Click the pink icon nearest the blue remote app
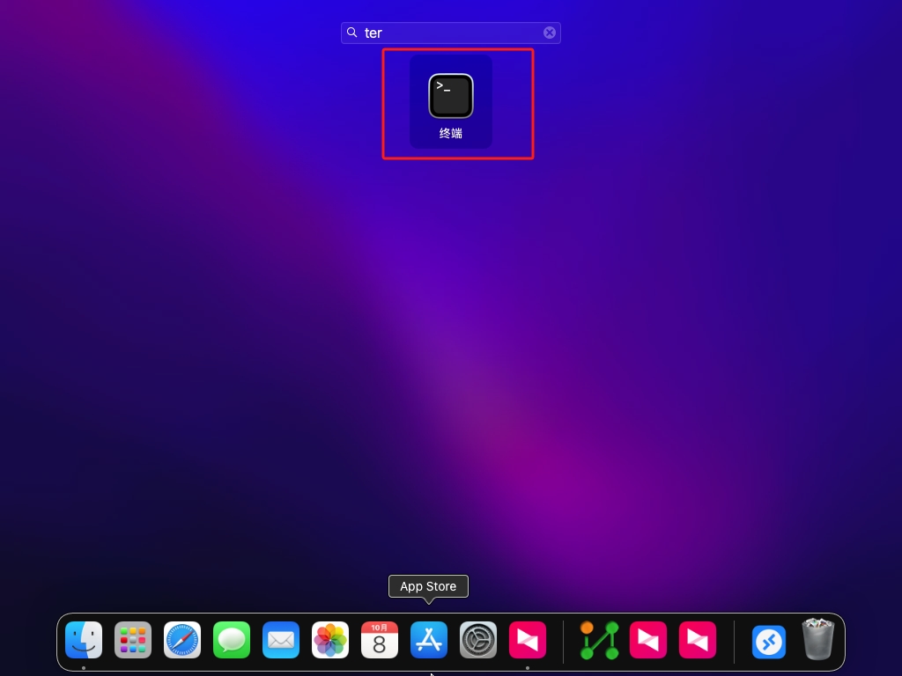Viewport: 902px width, 676px height. 698,640
